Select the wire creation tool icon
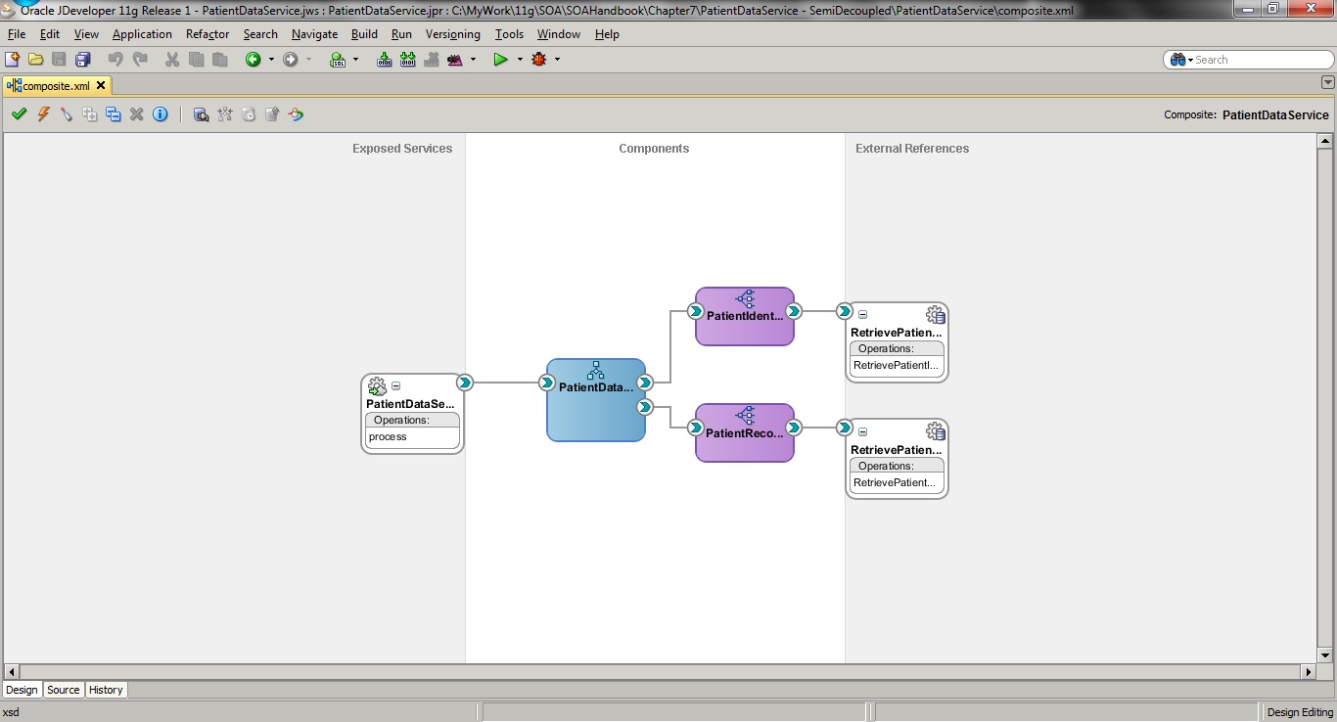This screenshot has width=1337, height=722. click(x=66, y=114)
